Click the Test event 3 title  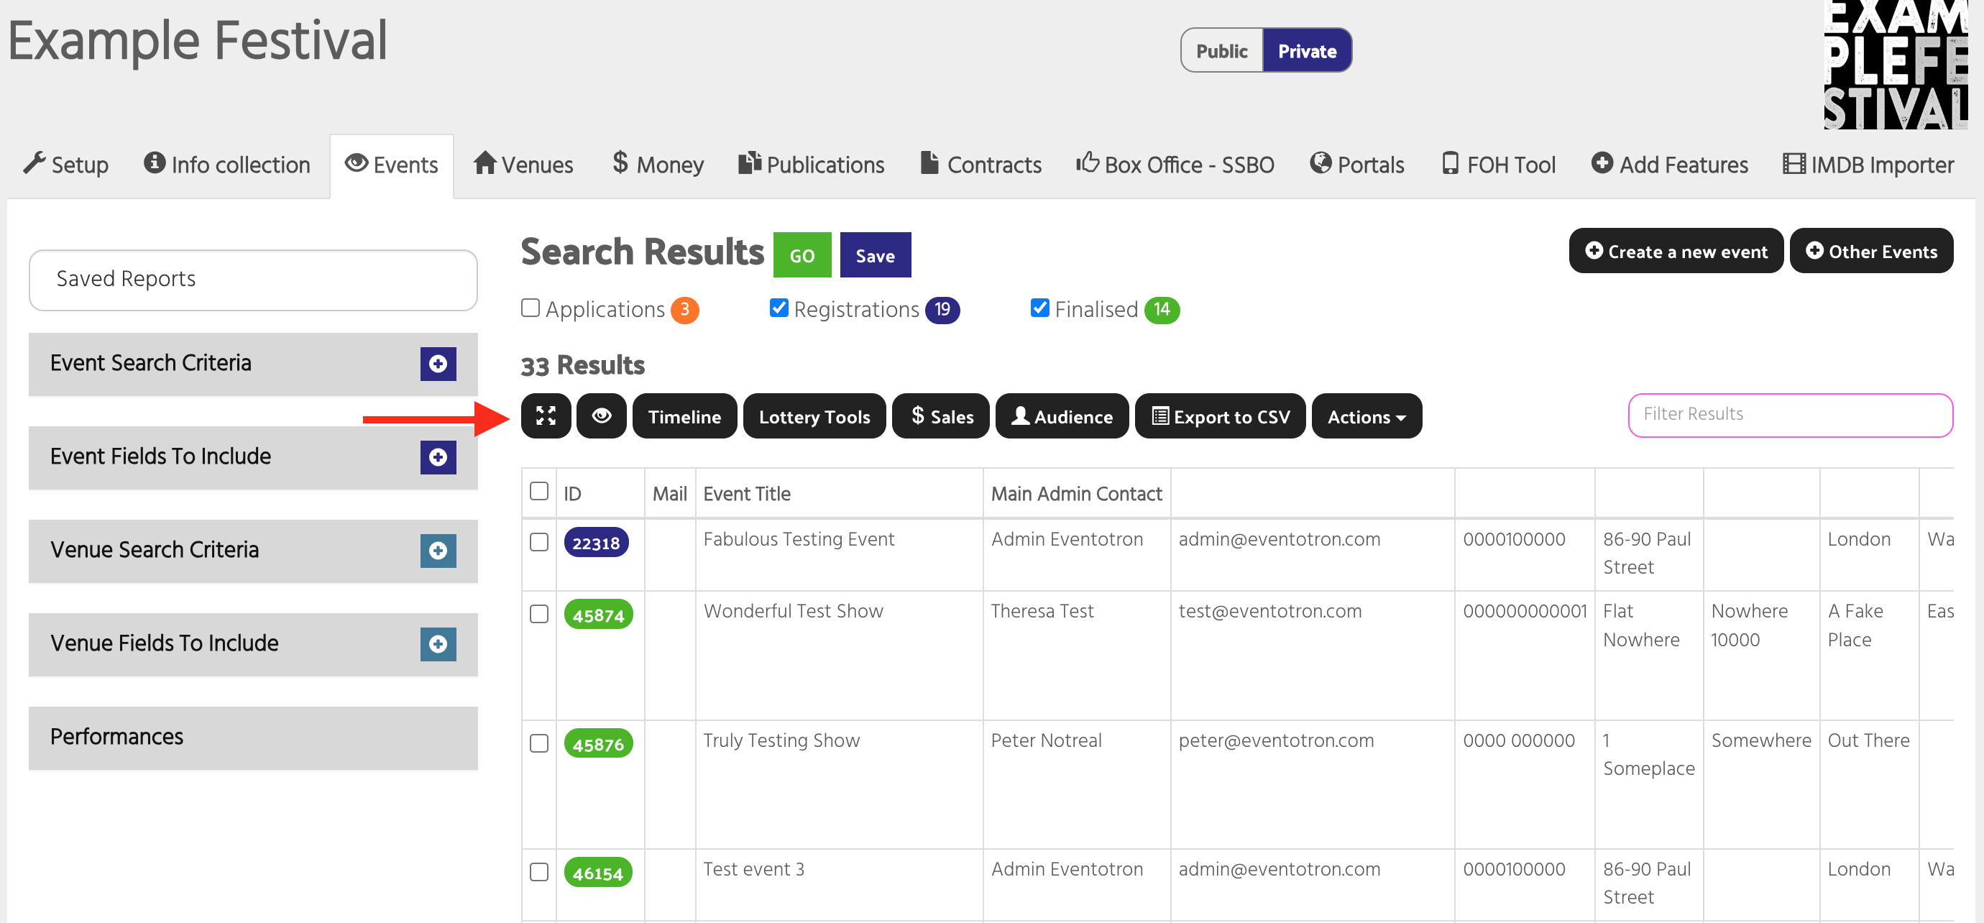(x=753, y=868)
